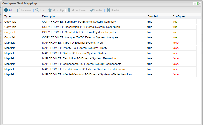Click the Edit magnifier icon

[x=37, y=10]
